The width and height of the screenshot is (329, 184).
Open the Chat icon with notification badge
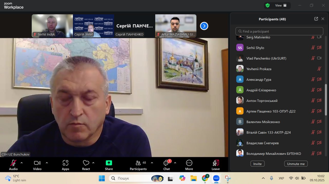pyautogui.click(x=166, y=163)
